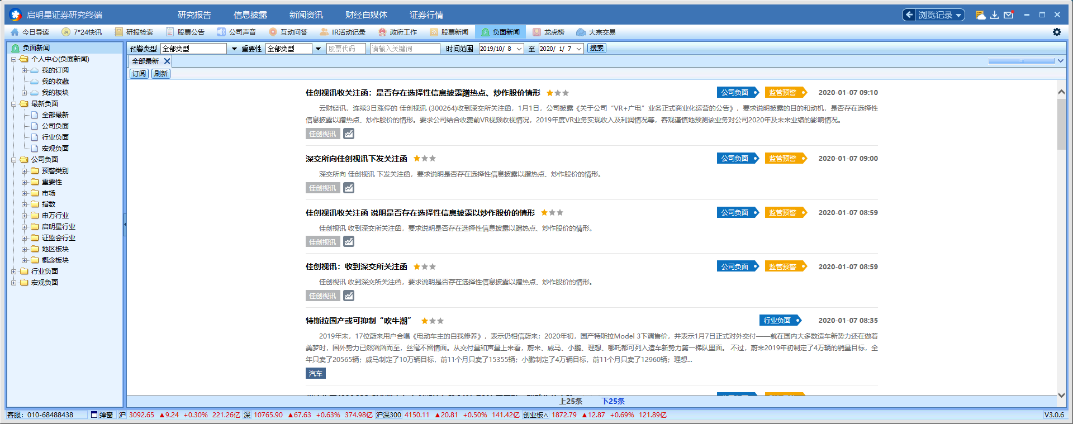Open the 今日导读 toolbar item

tap(30, 32)
